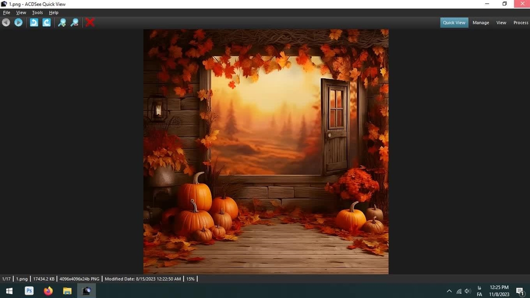Zoom out with the magnifier minus icon

[75, 22]
